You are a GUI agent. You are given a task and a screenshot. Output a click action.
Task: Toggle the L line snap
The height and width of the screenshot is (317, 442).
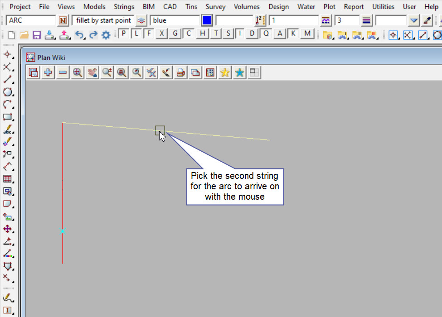click(136, 34)
